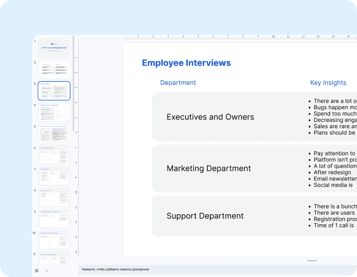The width and height of the screenshot is (357, 277).
Task: Select the "Key Insights" column header
Action: point(328,83)
